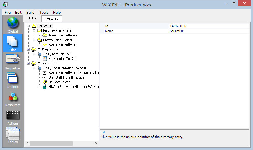Switch to the Features tab
Viewport: 253px width, 150px height.
[52, 18]
